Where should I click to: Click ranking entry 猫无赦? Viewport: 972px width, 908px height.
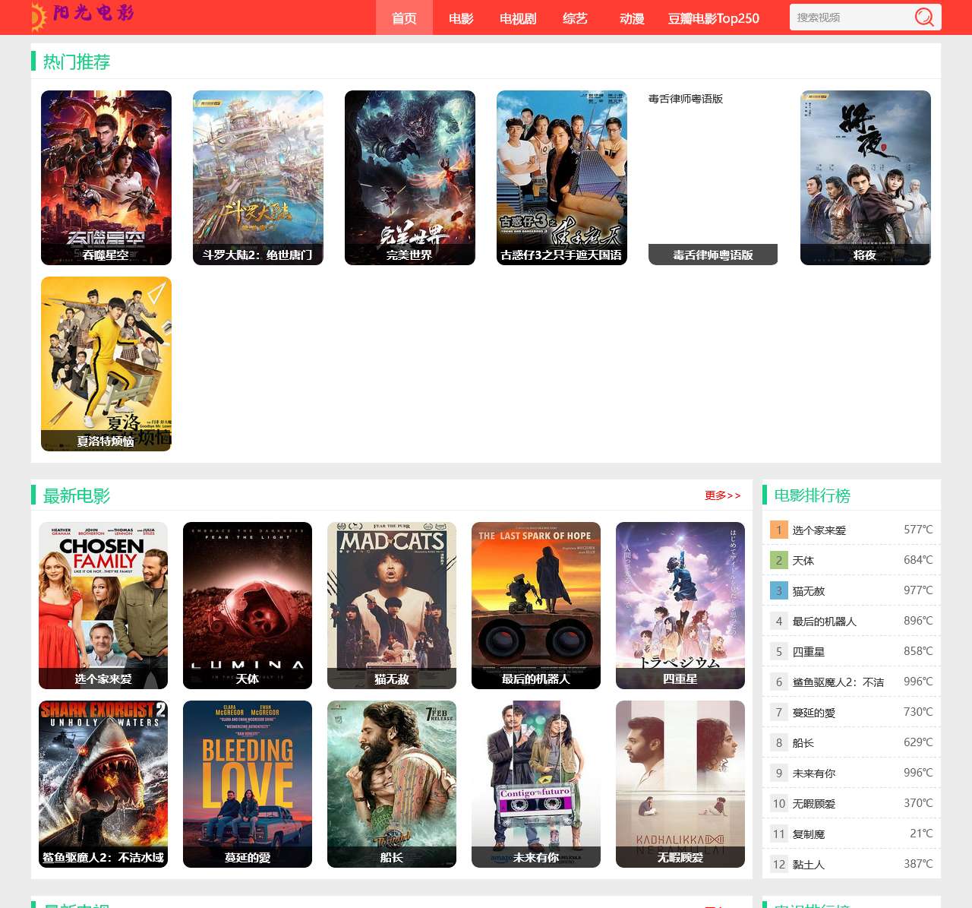[x=809, y=591]
